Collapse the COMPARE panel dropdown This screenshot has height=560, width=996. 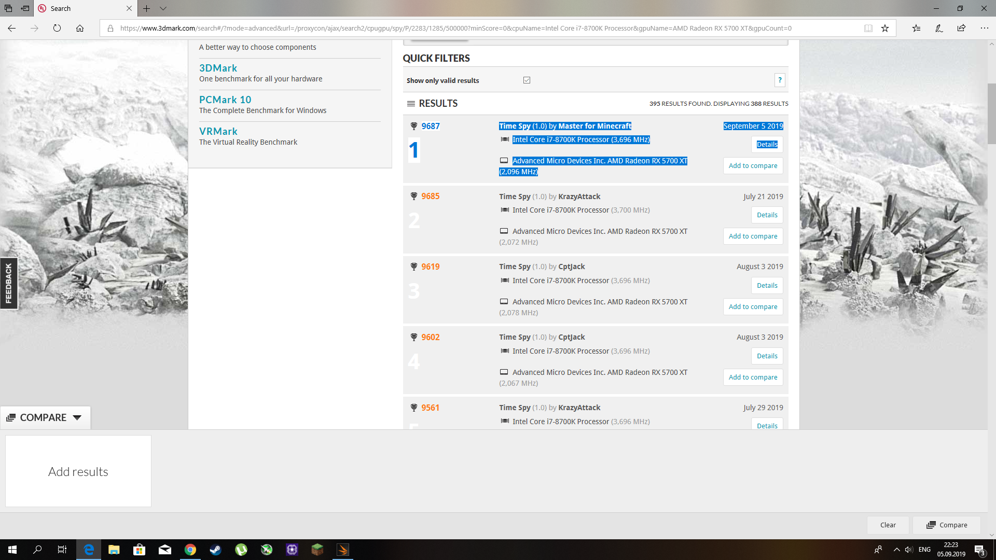tap(77, 417)
